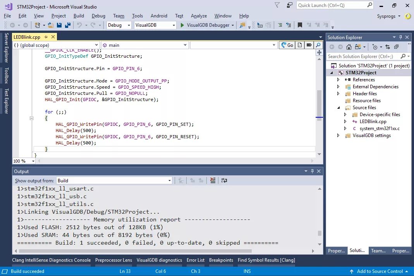The image size is (414, 276).
Task: Open the Debug menu
Action: click(x=98, y=16)
